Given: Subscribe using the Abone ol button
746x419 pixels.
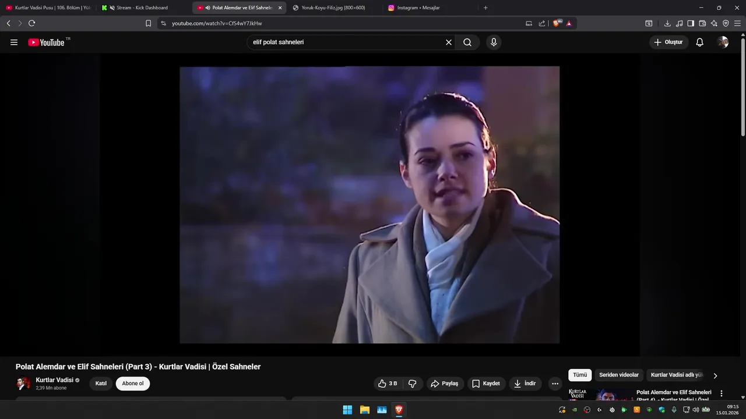Looking at the screenshot, I should pos(133,384).
